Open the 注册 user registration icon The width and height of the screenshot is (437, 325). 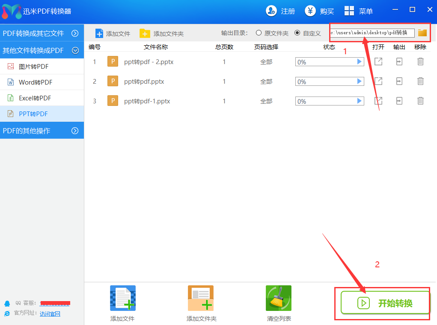pos(271,11)
